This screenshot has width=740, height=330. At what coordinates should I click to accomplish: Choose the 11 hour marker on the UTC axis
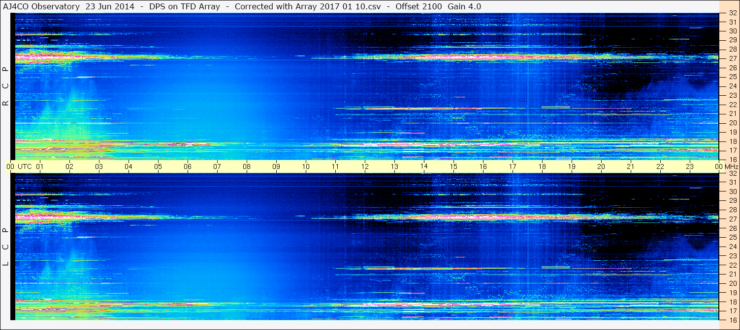tap(335, 166)
